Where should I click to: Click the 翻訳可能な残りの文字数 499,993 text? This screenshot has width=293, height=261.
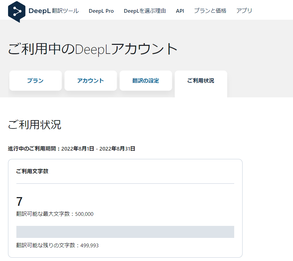tap(57, 245)
